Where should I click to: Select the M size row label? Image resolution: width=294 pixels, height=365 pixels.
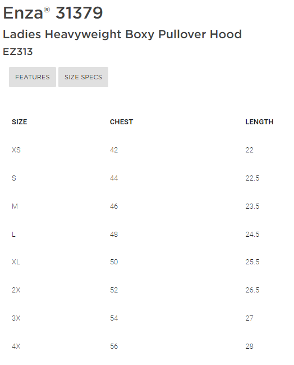(15, 206)
